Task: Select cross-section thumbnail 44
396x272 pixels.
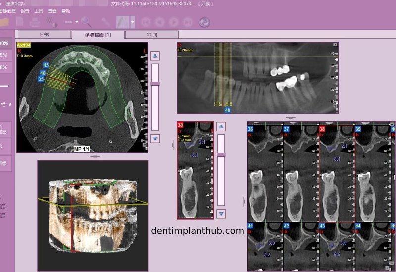Action: coord(373,246)
